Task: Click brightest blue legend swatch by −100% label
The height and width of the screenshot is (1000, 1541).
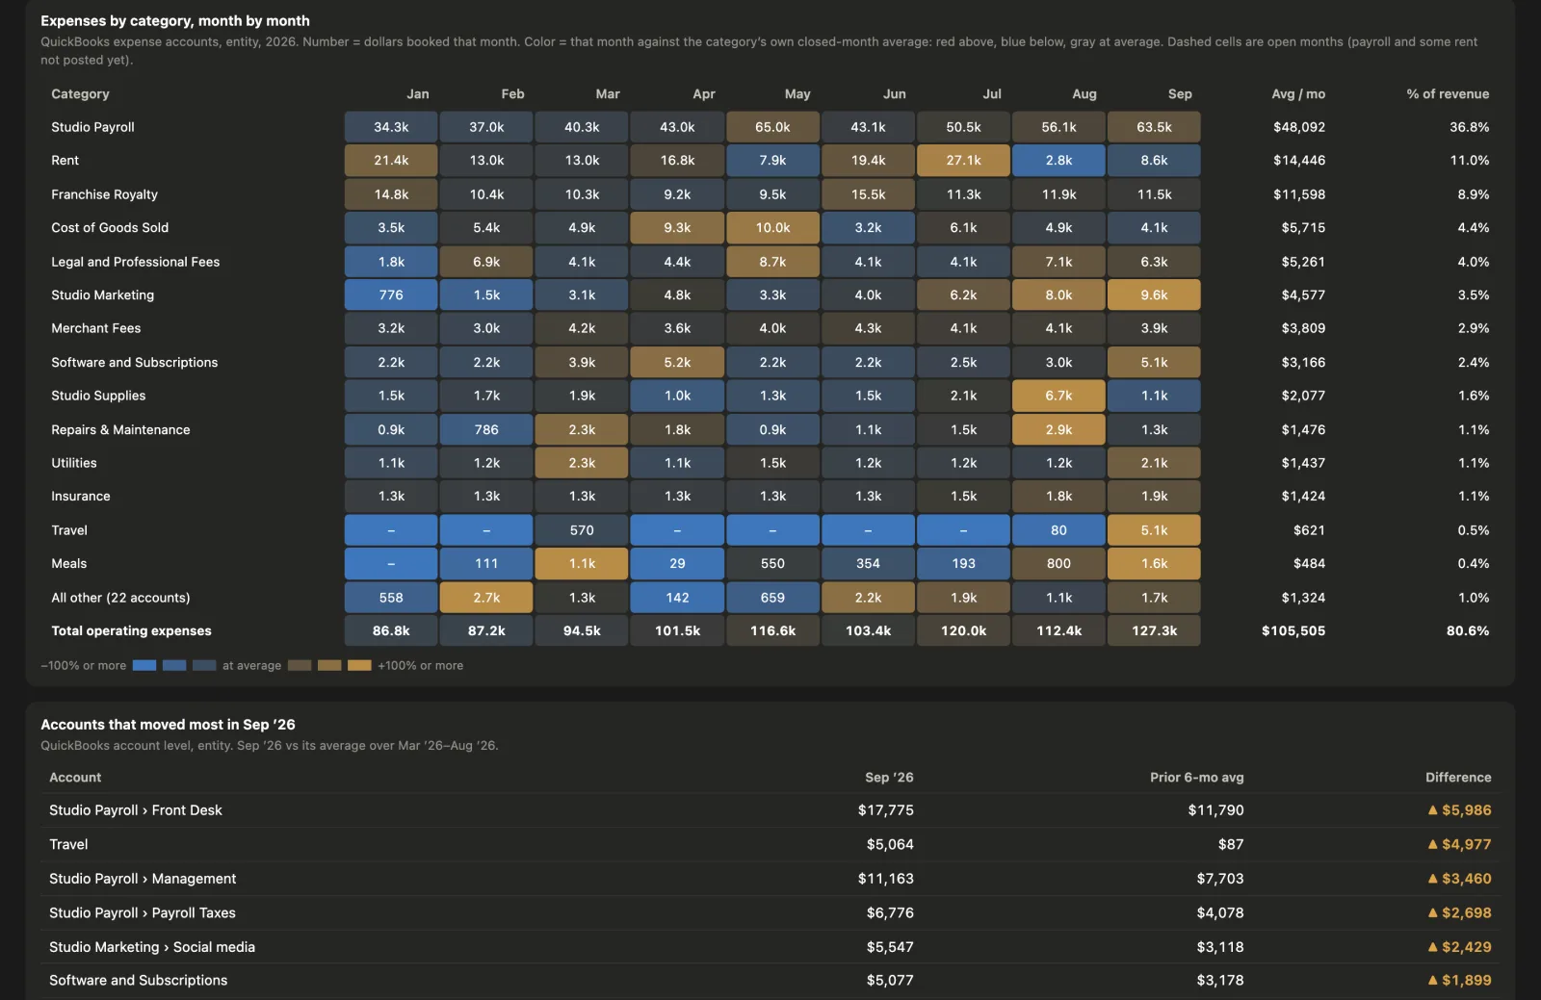Action: pyautogui.click(x=144, y=665)
